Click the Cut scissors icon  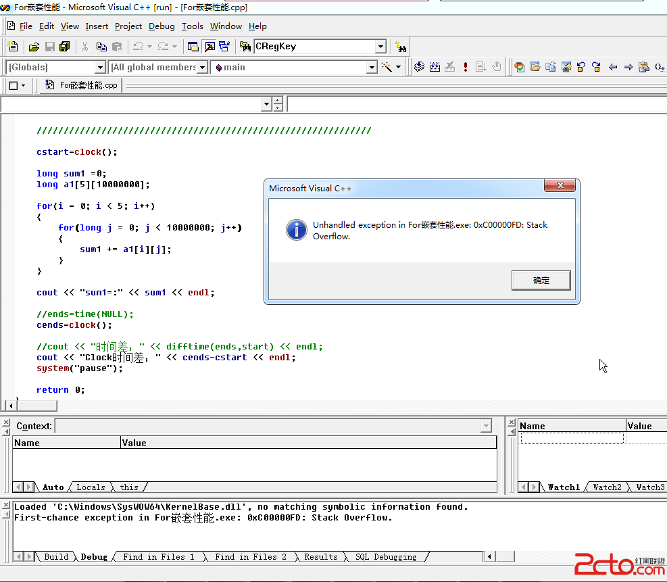coord(84,47)
